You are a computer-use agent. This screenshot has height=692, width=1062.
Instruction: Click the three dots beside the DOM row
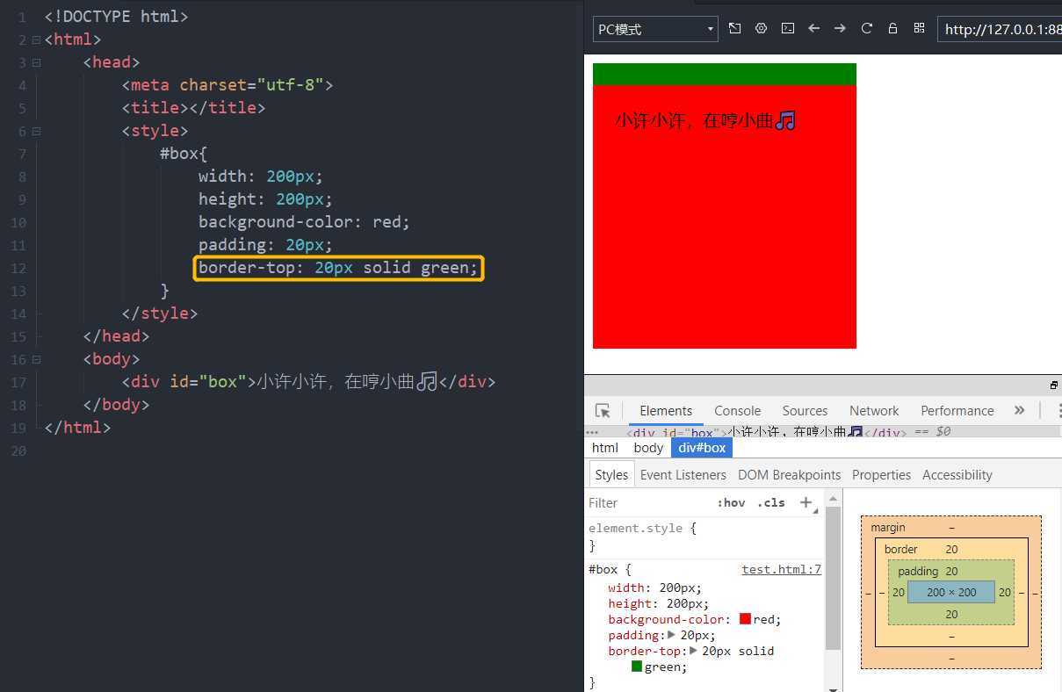592,432
